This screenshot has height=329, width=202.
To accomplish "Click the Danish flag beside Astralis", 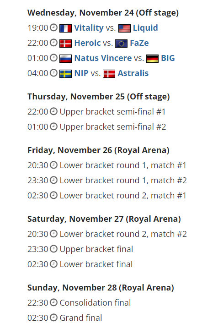I will [109, 74].
